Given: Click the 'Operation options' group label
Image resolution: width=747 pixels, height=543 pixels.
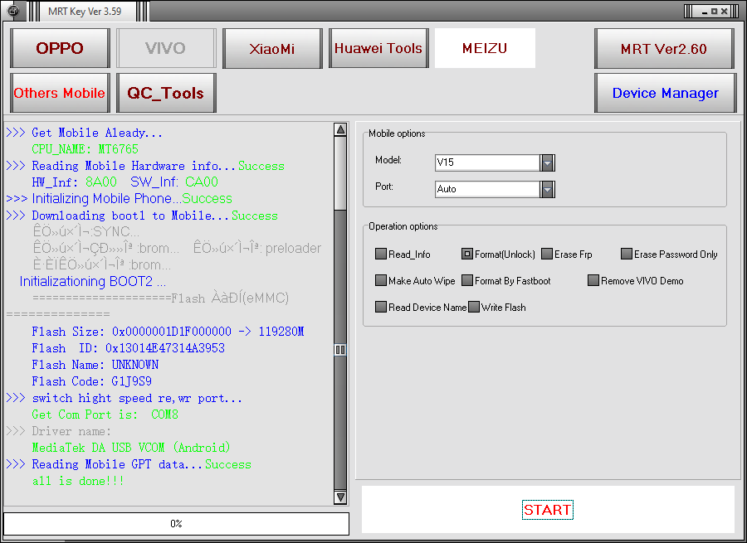Looking at the screenshot, I should [x=403, y=226].
